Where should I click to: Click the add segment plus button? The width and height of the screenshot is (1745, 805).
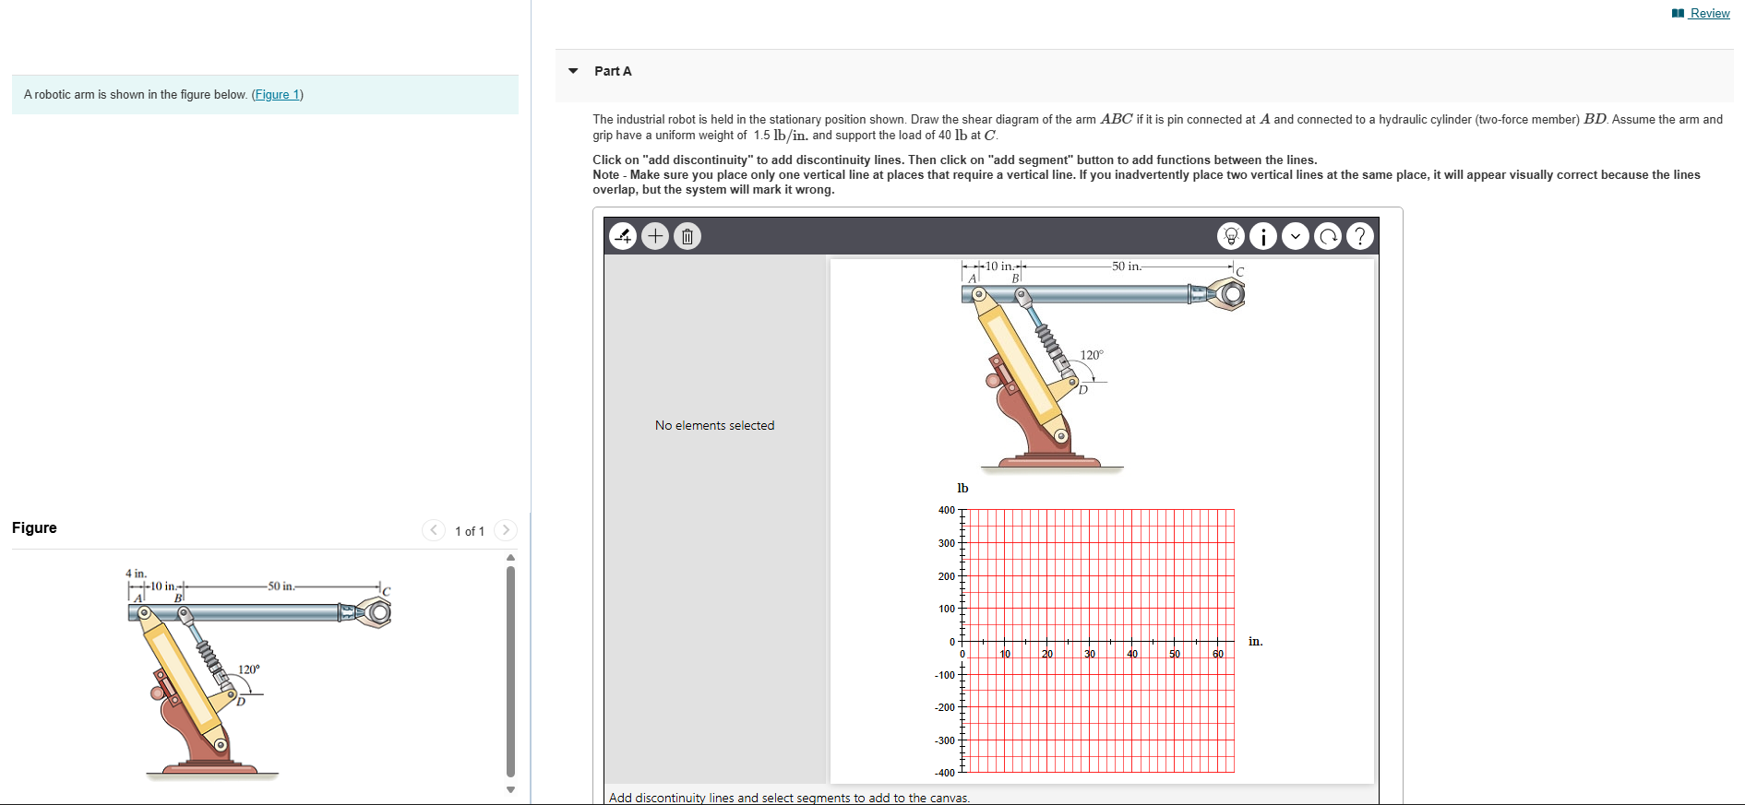pos(655,237)
